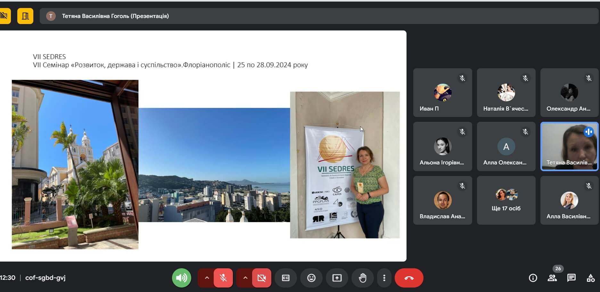The image size is (600, 292).
Task: Select the Иван П participant tile
Action: tap(442, 93)
